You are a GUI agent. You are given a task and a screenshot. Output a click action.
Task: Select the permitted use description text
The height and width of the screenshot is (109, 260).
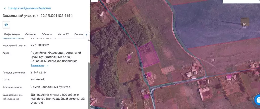point(58,99)
